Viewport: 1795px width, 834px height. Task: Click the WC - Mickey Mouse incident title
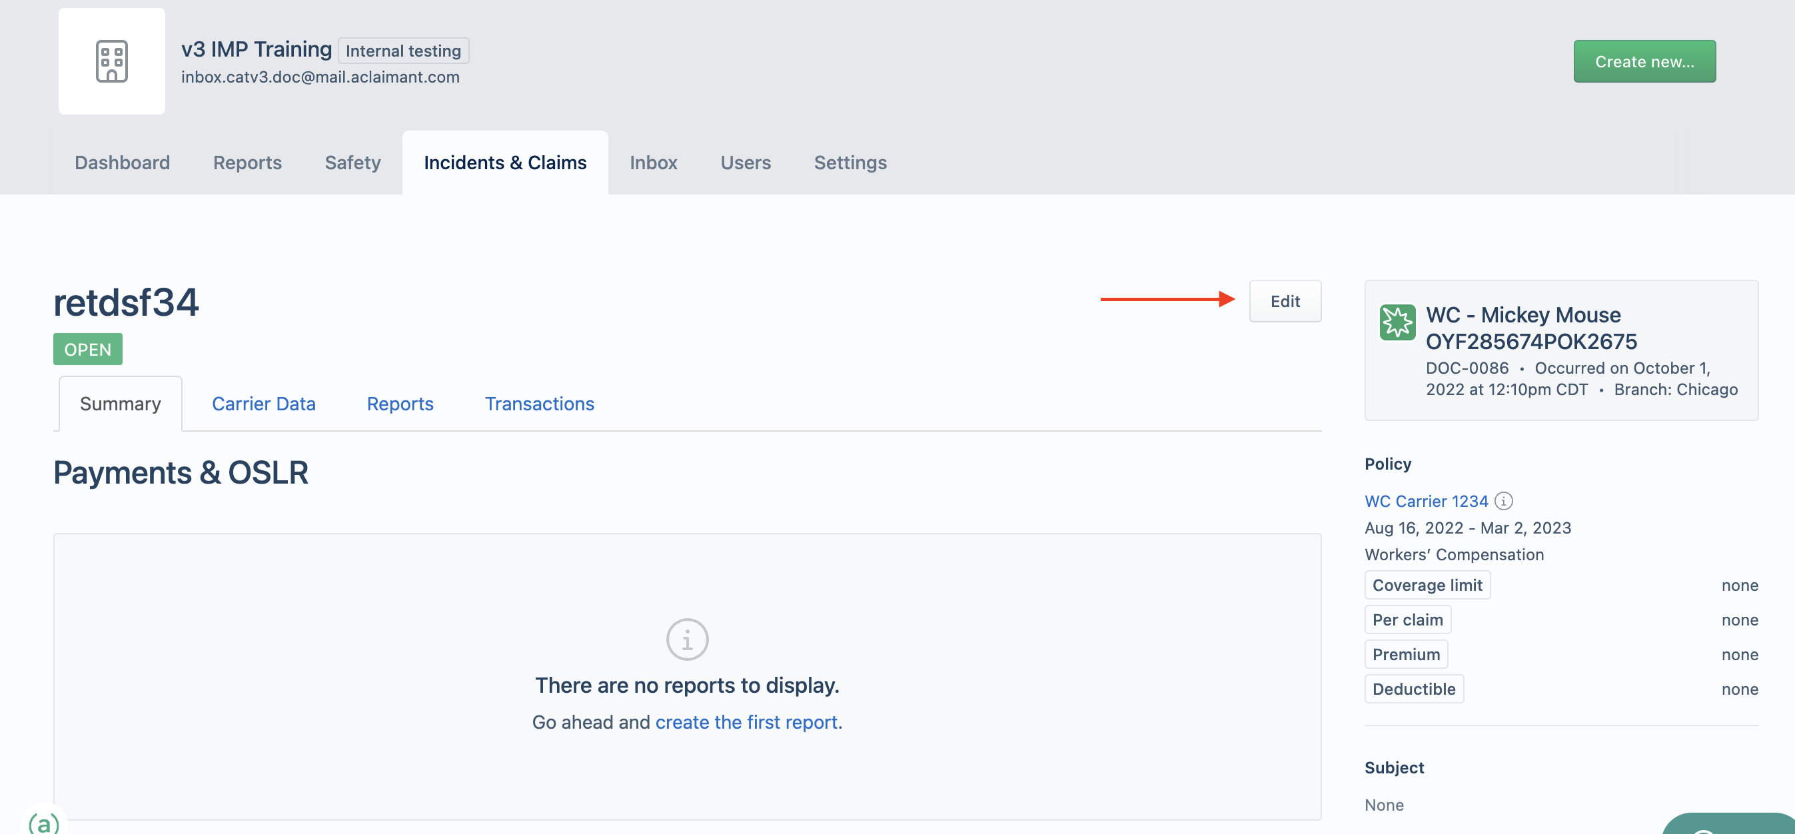coord(1531,328)
